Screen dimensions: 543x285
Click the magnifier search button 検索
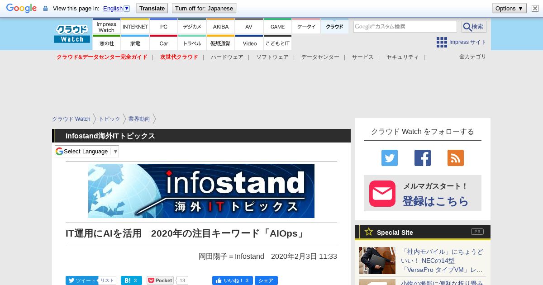click(x=474, y=27)
